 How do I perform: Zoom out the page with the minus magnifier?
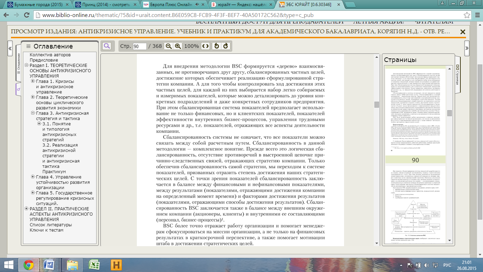[x=169, y=46]
